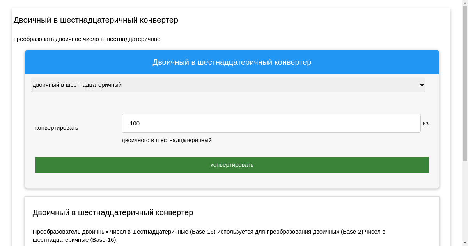The width and height of the screenshot is (468, 246).
Task: Open the conversion type dropdown
Action: tap(228, 85)
